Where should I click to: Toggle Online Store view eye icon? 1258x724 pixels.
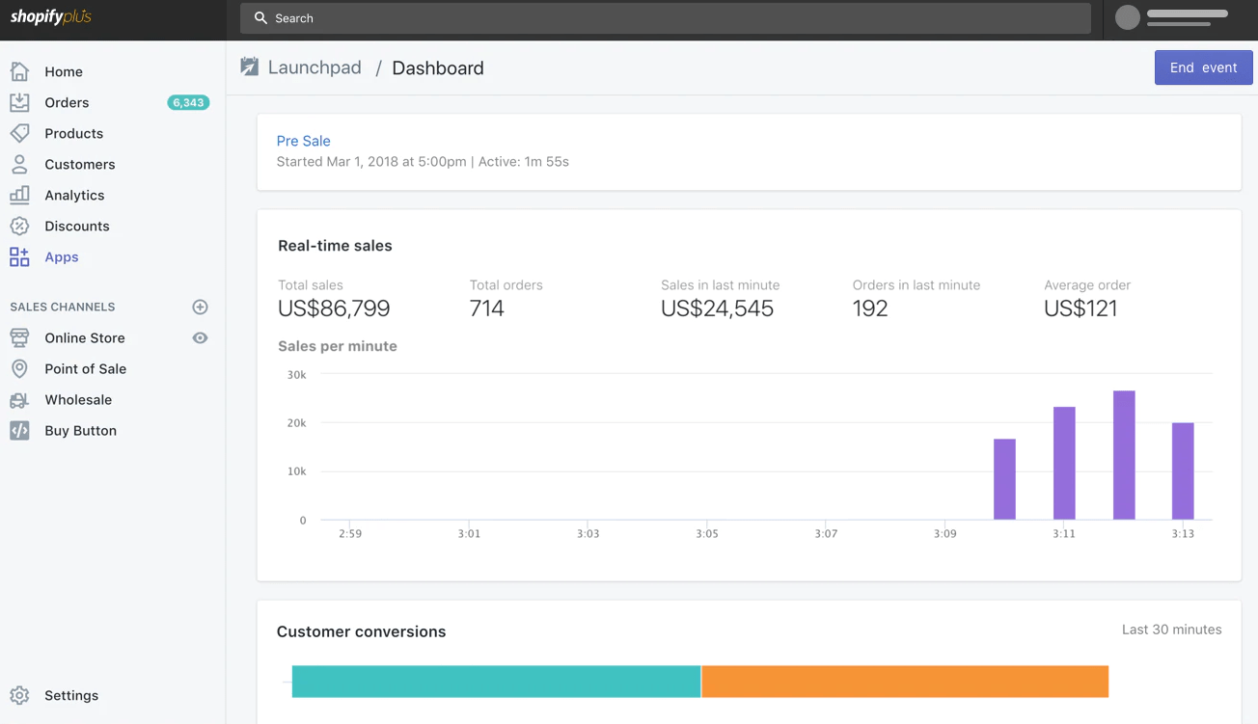200,337
